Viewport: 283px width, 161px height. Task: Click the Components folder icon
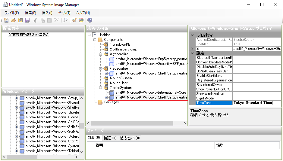tap(100, 40)
